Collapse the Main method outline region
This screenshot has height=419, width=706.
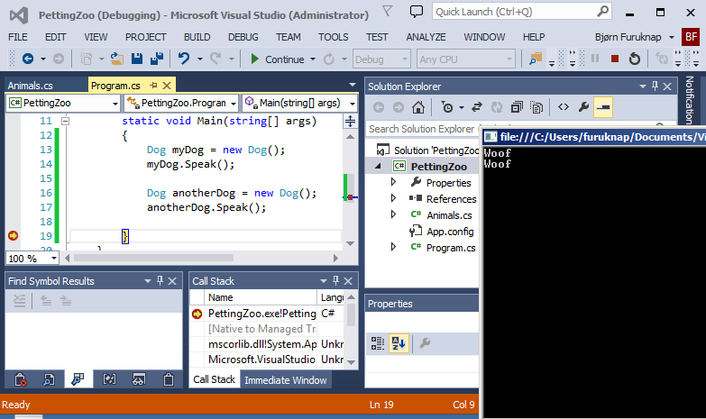click(65, 121)
